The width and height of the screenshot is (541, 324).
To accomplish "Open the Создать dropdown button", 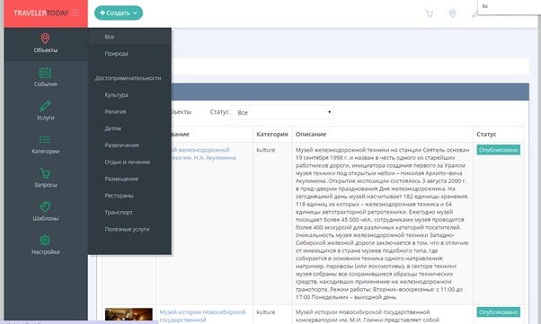I will tap(119, 13).
